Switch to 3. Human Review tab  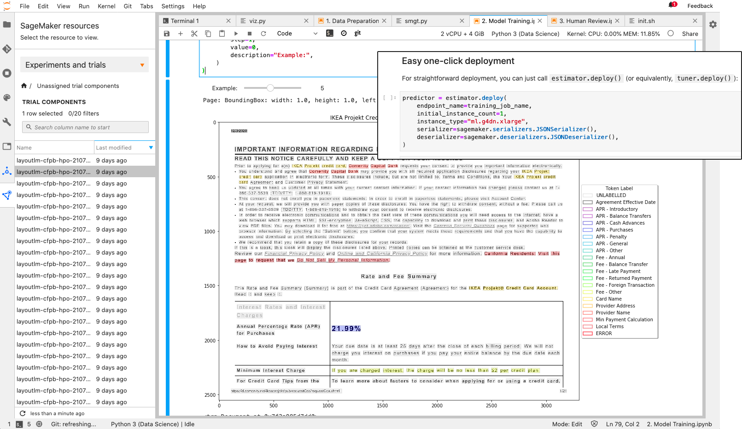pyautogui.click(x=586, y=21)
